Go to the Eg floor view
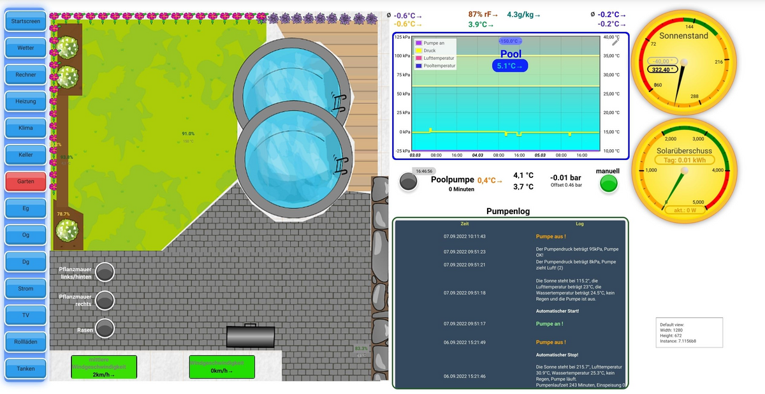The height and width of the screenshot is (394, 765). coord(26,208)
